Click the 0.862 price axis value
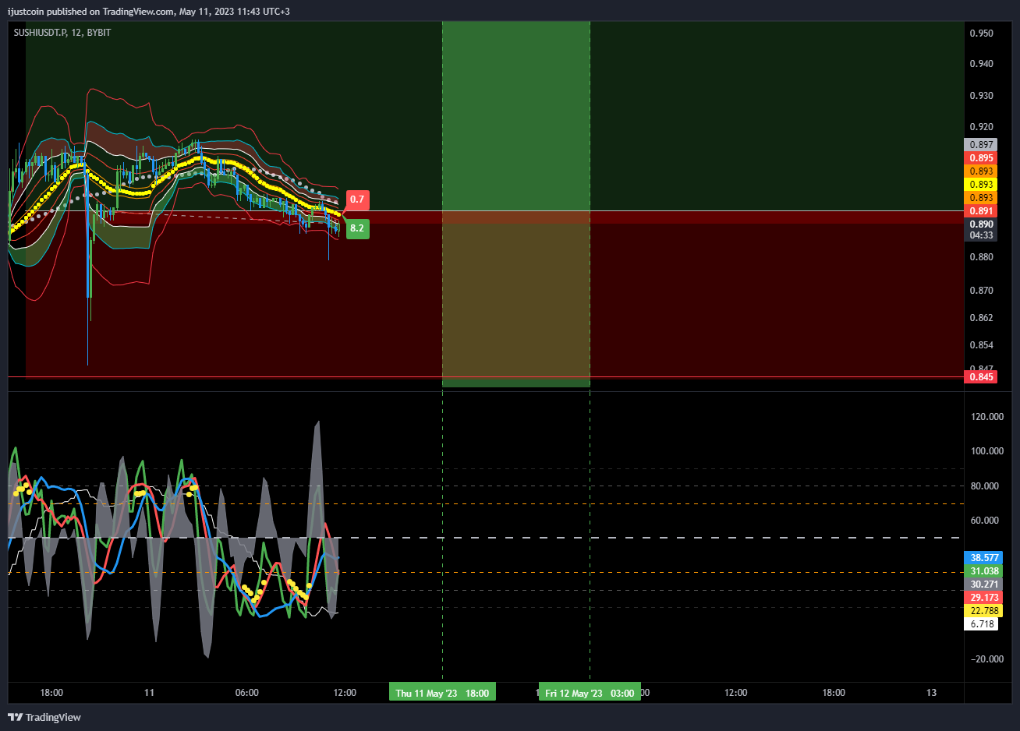The height and width of the screenshot is (731, 1020). pos(981,318)
